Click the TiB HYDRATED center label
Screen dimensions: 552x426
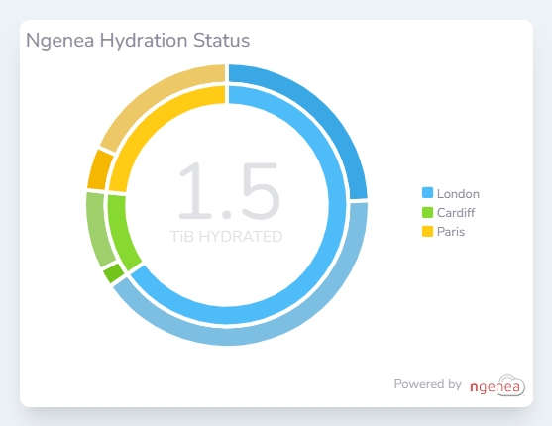[226, 237]
